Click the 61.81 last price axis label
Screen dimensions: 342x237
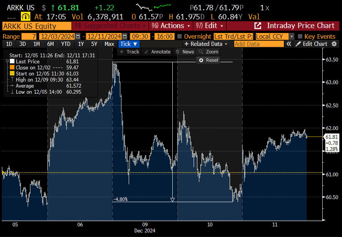pos(331,137)
